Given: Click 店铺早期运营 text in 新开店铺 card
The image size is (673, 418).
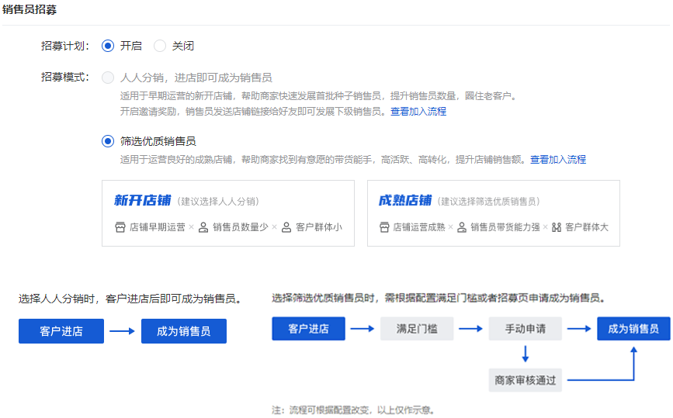Looking at the screenshot, I should pyautogui.click(x=157, y=227).
